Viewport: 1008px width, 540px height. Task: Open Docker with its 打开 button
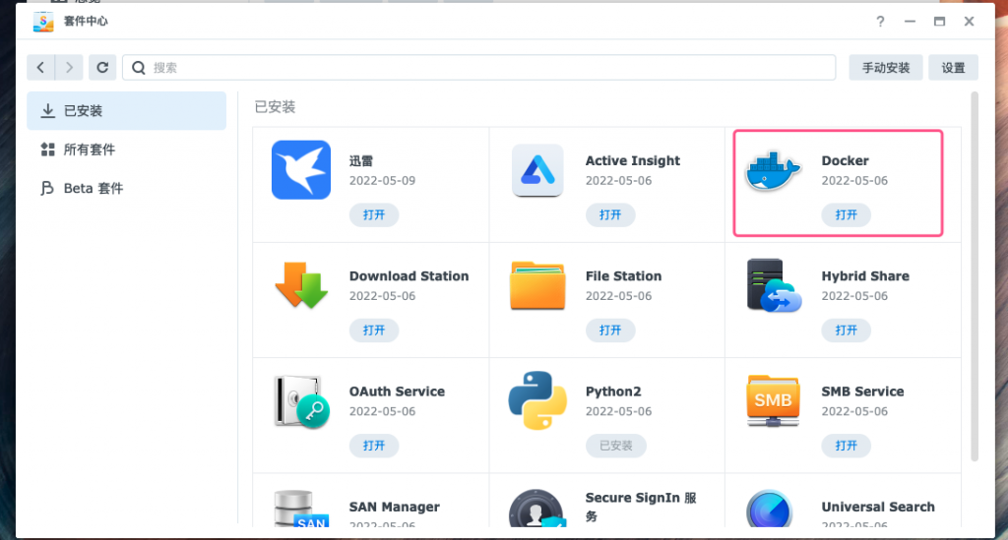click(846, 215)
